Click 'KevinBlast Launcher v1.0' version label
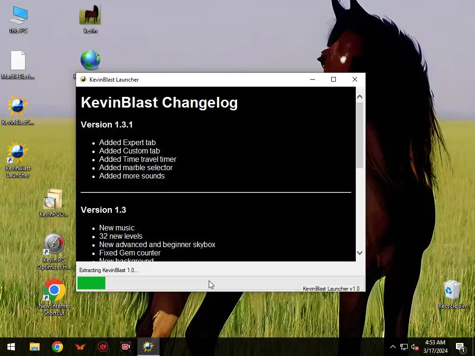 [331, 289]
